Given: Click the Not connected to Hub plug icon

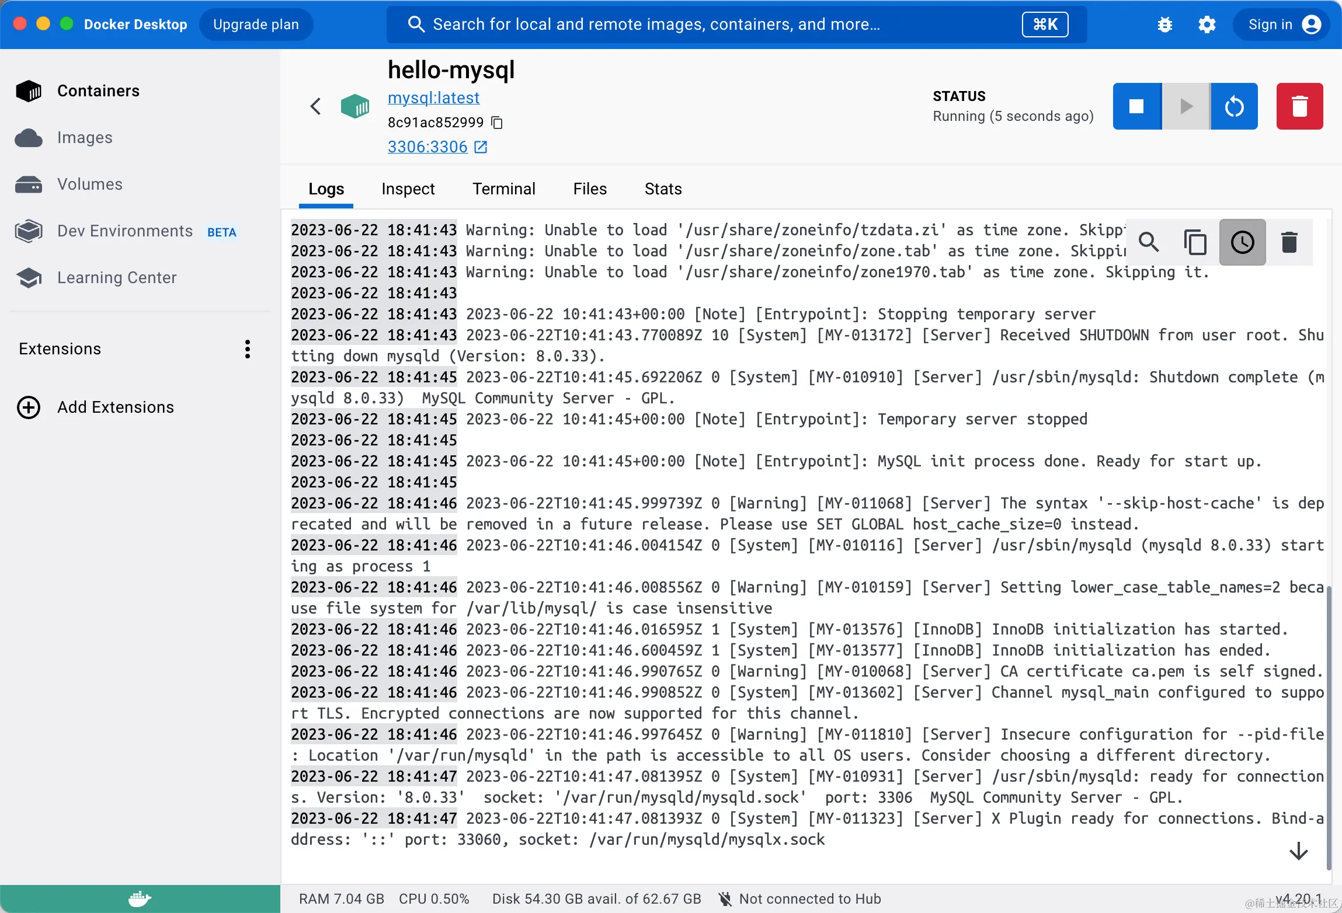Looking at the screenshot, I should (x=725, y=899).
